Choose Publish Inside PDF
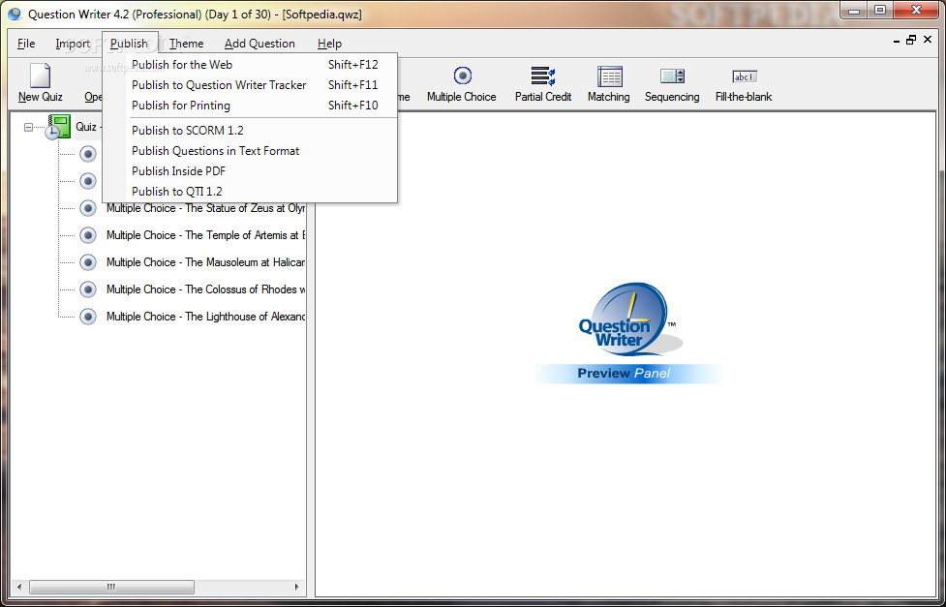Image resolution: width=946 pixels, height=607 pixels. click(250, 171)
